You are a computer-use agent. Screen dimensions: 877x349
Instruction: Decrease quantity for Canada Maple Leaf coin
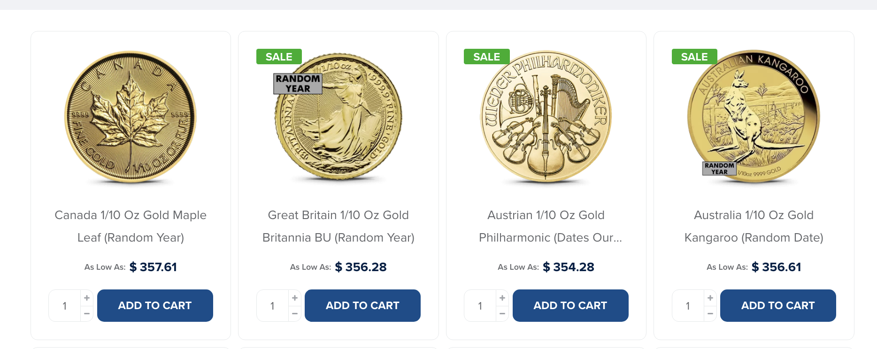(x=87, y=313)
